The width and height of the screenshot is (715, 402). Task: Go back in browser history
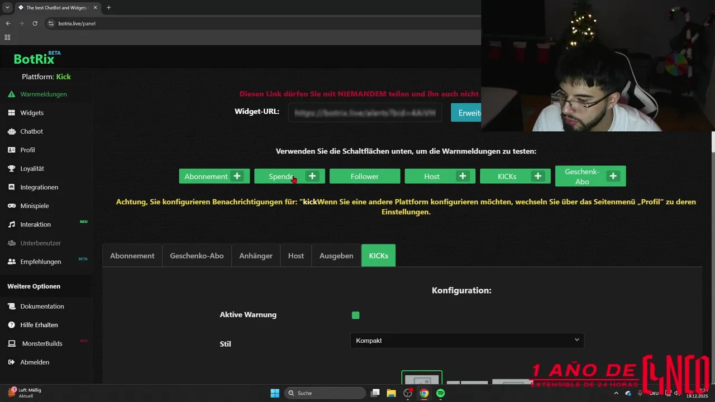click(x=8, y=23)
